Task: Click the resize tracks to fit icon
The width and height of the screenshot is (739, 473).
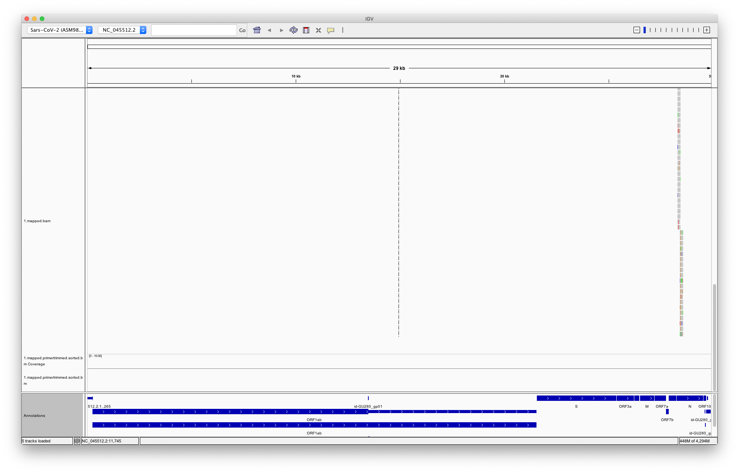Action: pyautogui.click(x=319, y=30)
